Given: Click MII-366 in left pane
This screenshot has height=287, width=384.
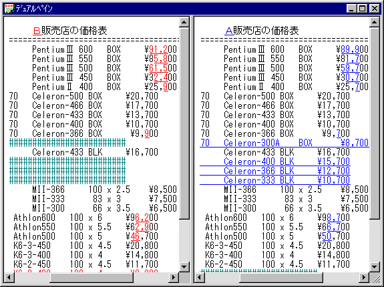Looking at the screenshot, I should click(49, 190).
